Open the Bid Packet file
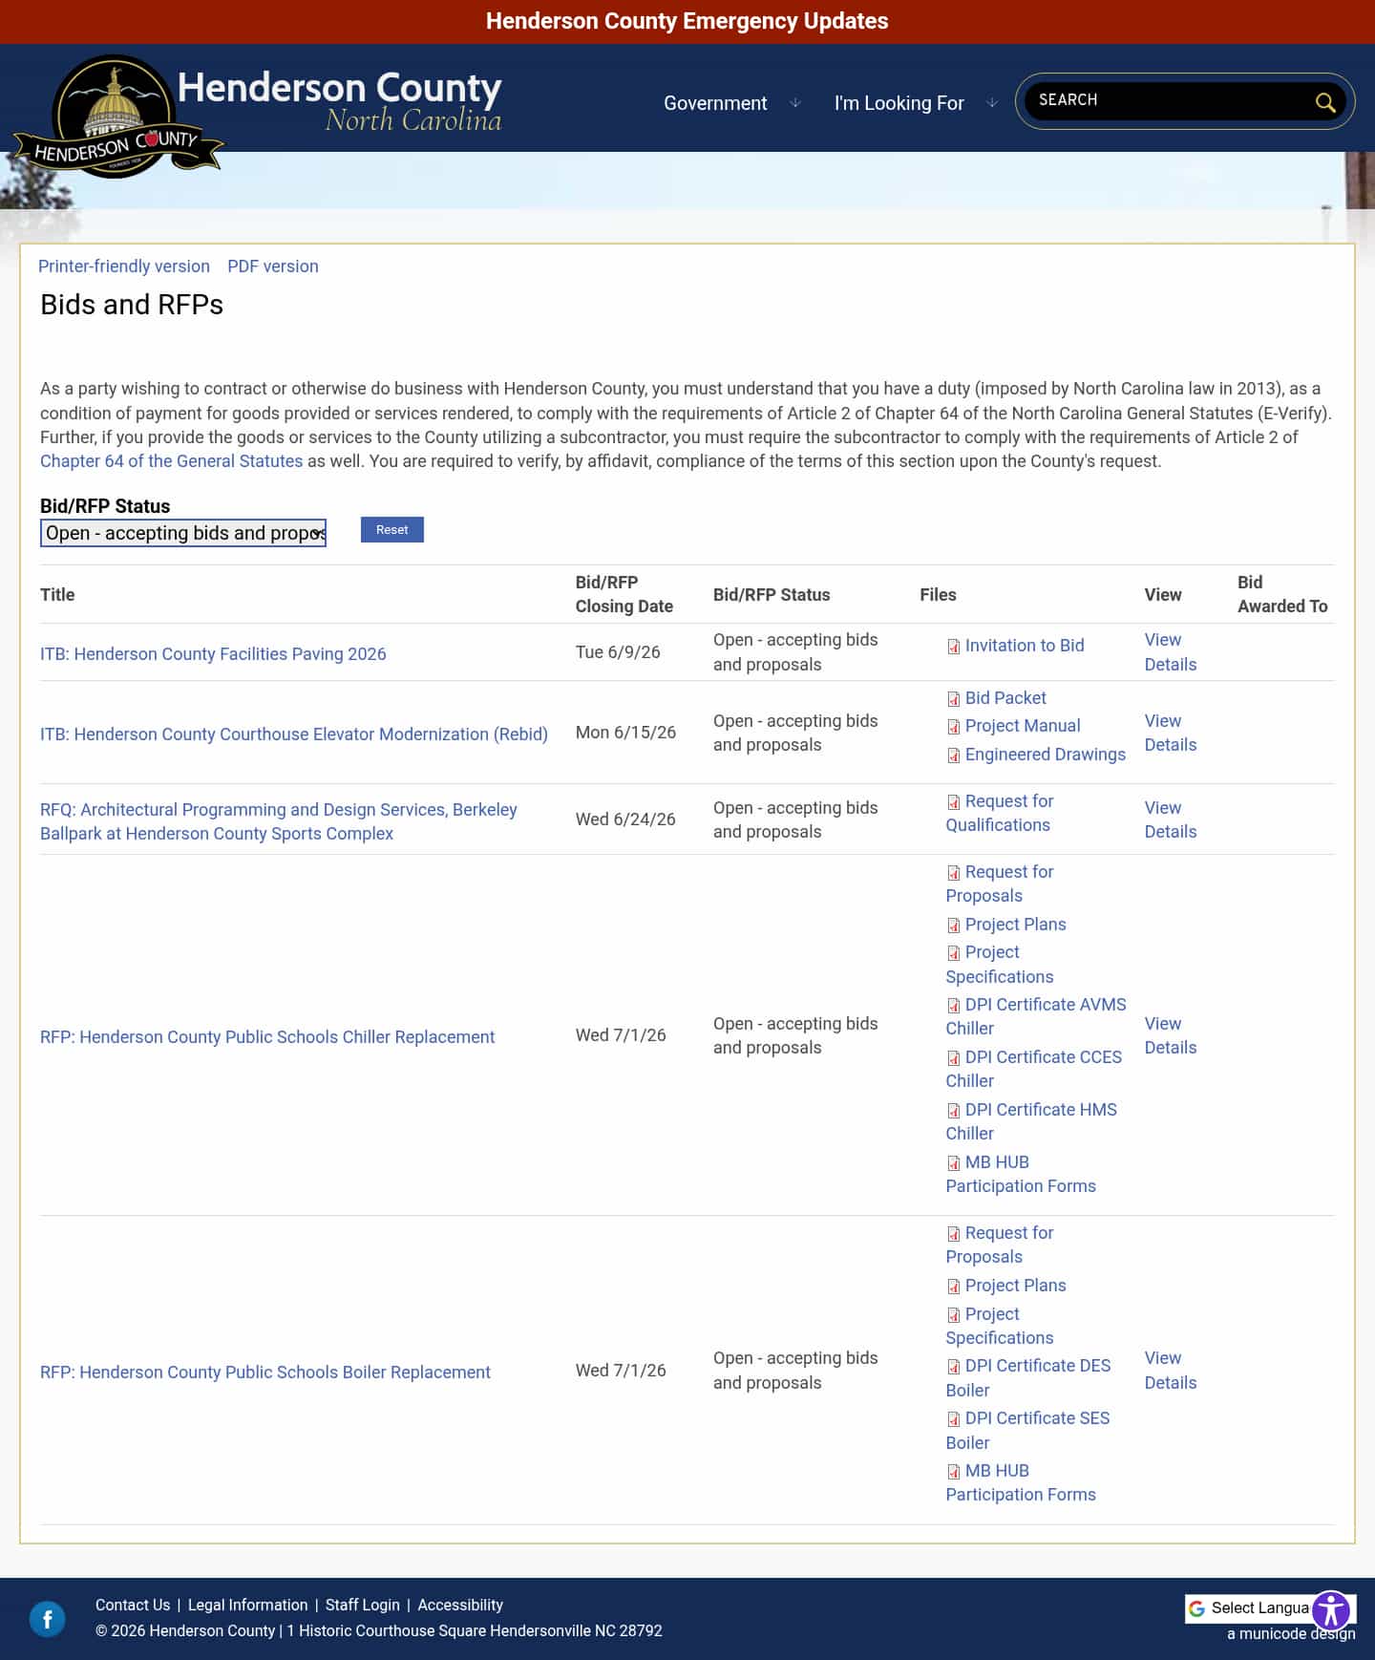This screenshot has height=1660, width=1375. [x=1005, y=698]
